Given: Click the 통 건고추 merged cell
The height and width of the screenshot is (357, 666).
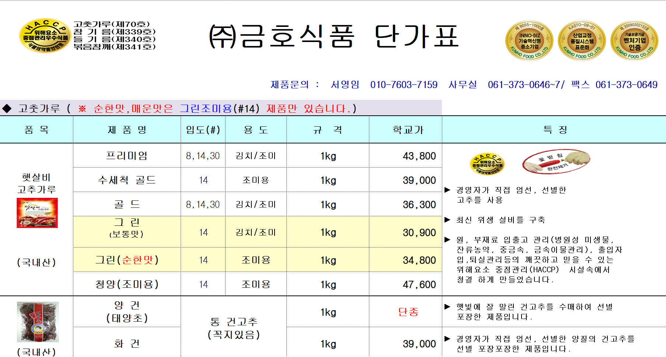Looking at the screenshot, I should [234, 328].
